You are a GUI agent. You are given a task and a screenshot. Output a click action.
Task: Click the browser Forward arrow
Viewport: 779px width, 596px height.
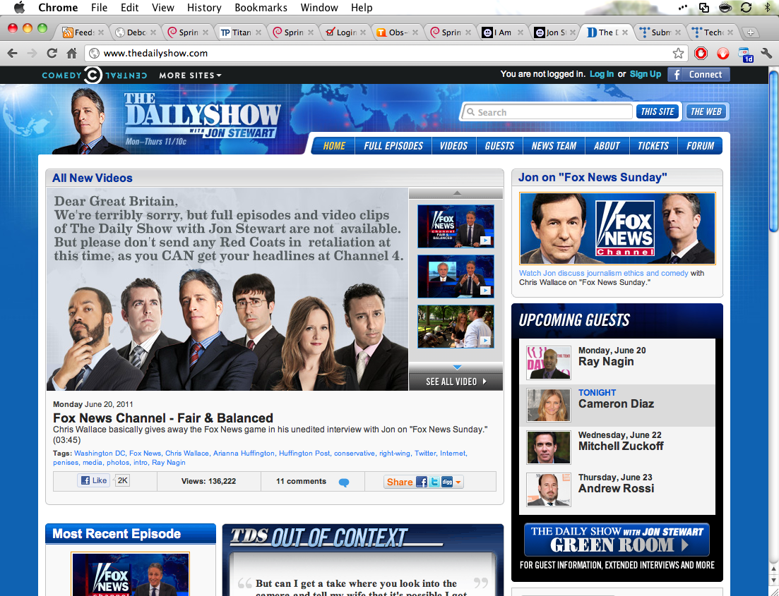click(32, 53)
